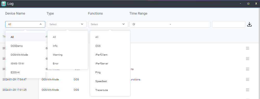Click timestamp 2024-01-29 17:04:47

click(x=14, y=80)
